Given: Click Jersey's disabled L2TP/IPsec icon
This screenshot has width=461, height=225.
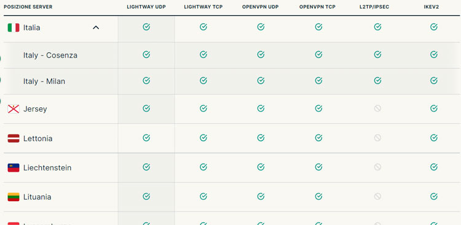Looking at the screenshot, I should pyautogui.click(x=377, y=109).
